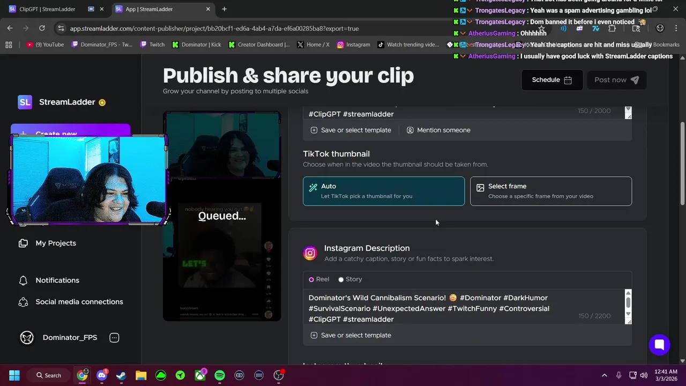Open File Explorer from the taskbar
686x386 pixels.
click(x=141, y=375)
